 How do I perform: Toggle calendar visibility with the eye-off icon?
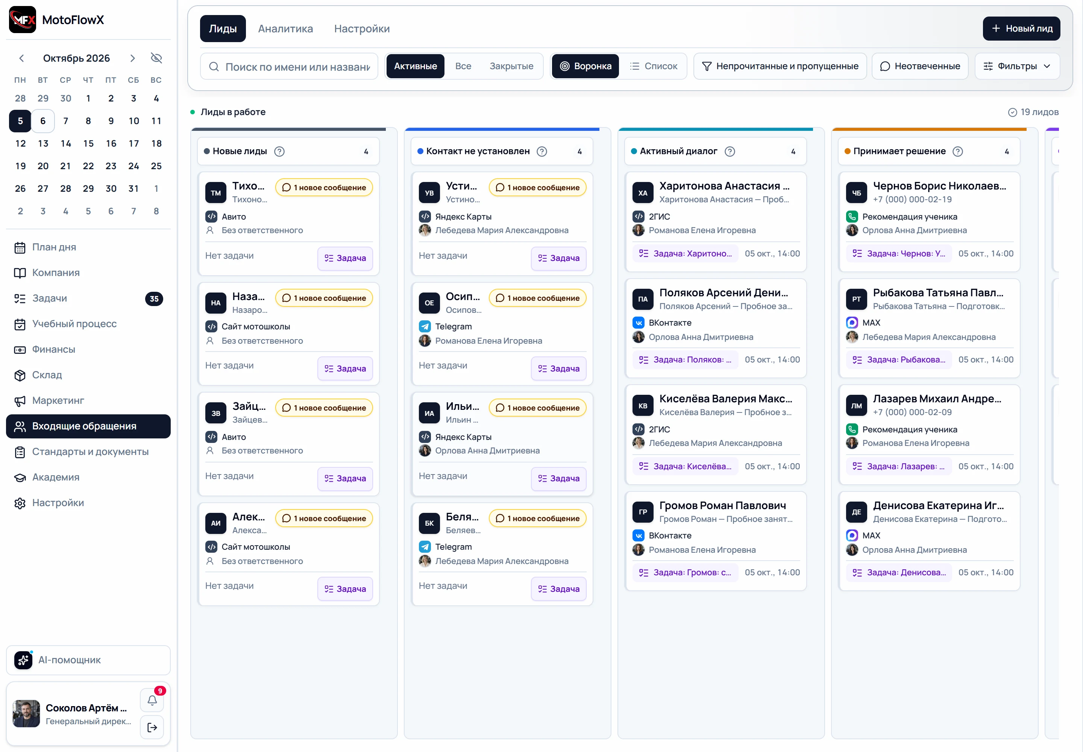[156, 58]
